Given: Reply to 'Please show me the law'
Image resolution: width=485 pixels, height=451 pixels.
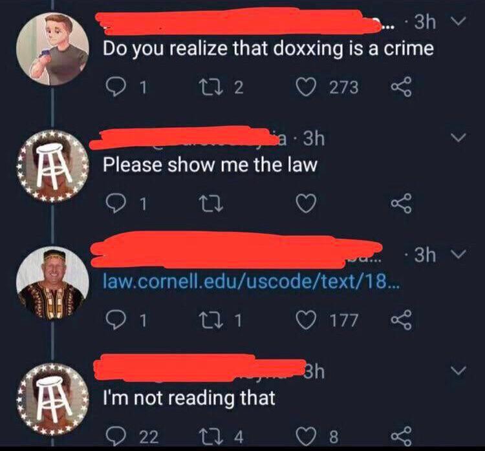Looking at the screenshot, I should (116, 204).
